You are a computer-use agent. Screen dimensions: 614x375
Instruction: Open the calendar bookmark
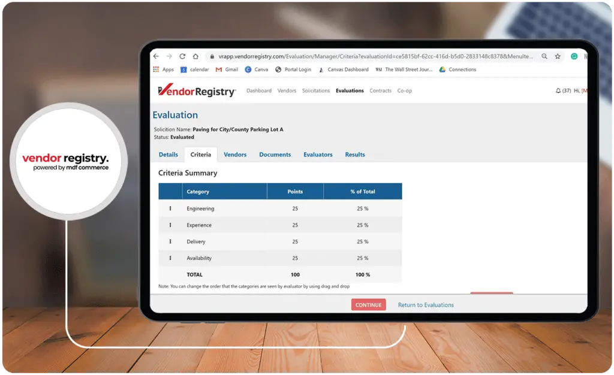195,69
